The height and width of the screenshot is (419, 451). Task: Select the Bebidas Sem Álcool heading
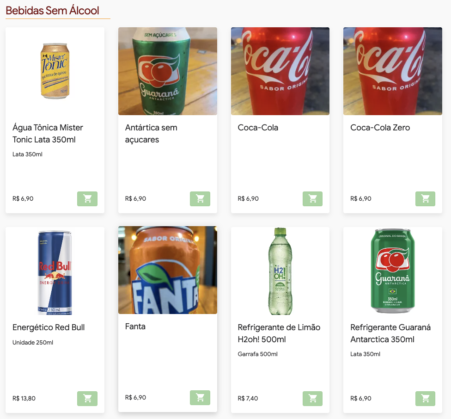point(52,11)
